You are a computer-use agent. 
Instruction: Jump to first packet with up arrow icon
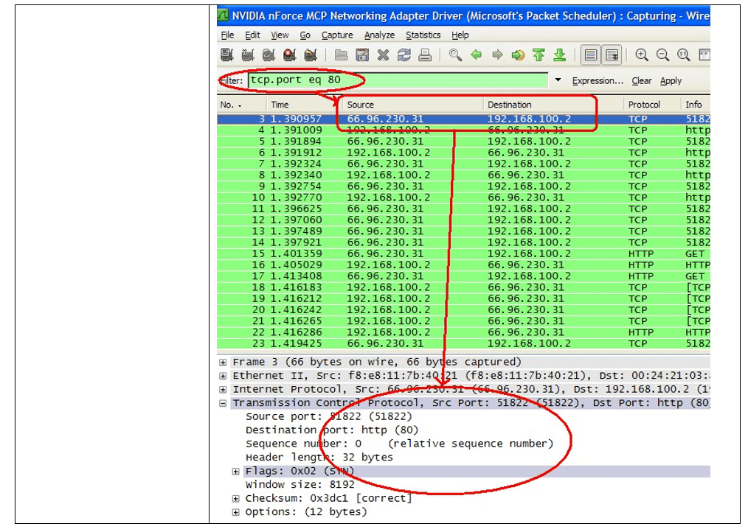click(x=539, y=55)
